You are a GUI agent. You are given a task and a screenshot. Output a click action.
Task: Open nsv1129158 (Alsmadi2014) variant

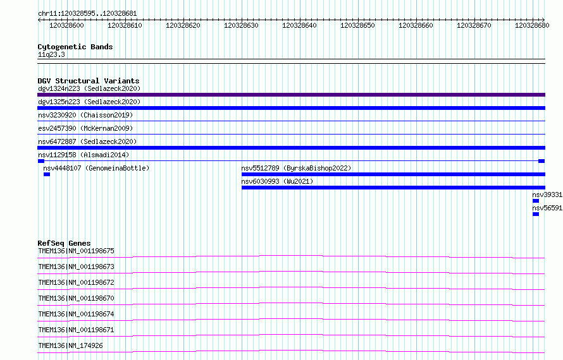(x=84, y=155)
